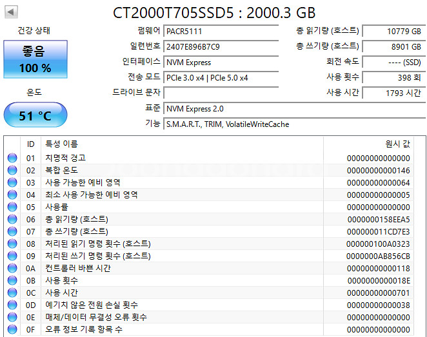The height and width of the screenshot is (337, 427).
Task: Select the 사용률 attribute name
Action: click(x=57, y=207)
